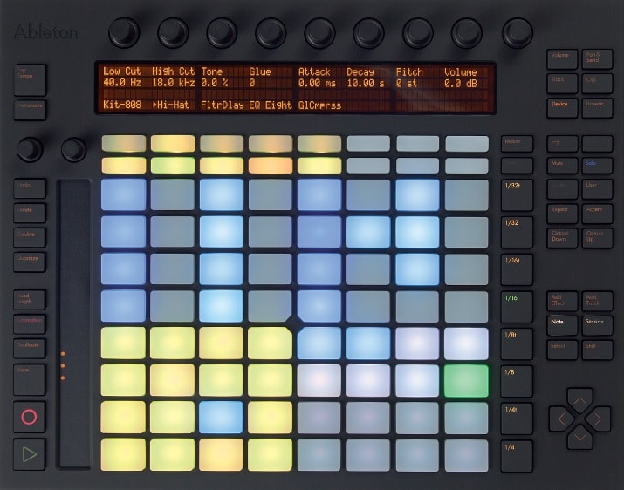Screen dimensions: 624x490
Task: Click the encoder knob above Low Cut
Action: 124,32
